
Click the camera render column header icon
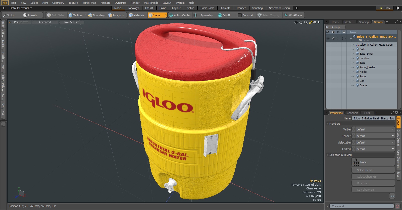[333, 32]
